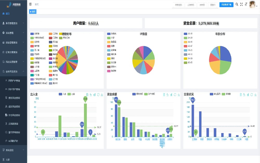The width and height of the screenshot is (260, 163).
Task: Click download icon on 交易状况 chart
Action: [256, 94]
